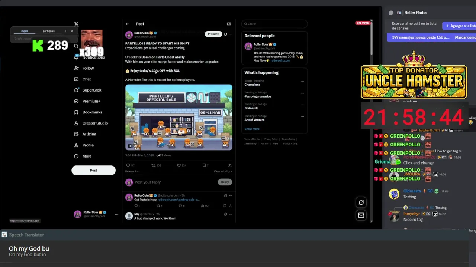The width and height of the screenshot is (476, 267).
Task: Open options for André Ventura trend
Action: 302,117
